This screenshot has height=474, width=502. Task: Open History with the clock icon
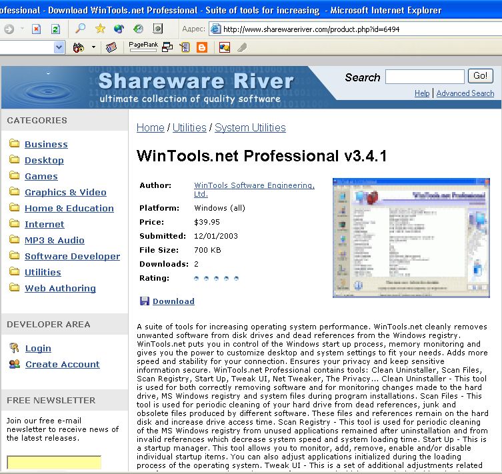click(x=138, y=29)
